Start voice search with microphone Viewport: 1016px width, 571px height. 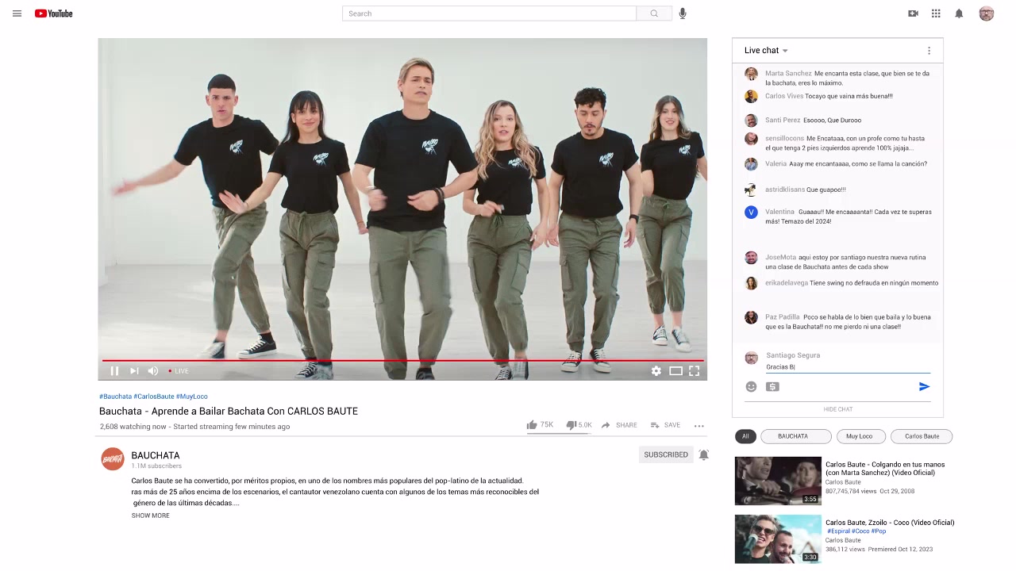(x=683, y=13)
